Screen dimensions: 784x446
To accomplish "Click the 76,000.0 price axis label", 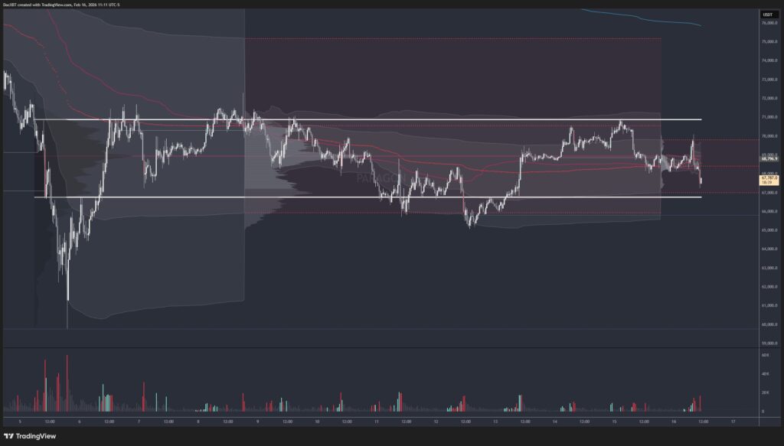I will 769,23.
